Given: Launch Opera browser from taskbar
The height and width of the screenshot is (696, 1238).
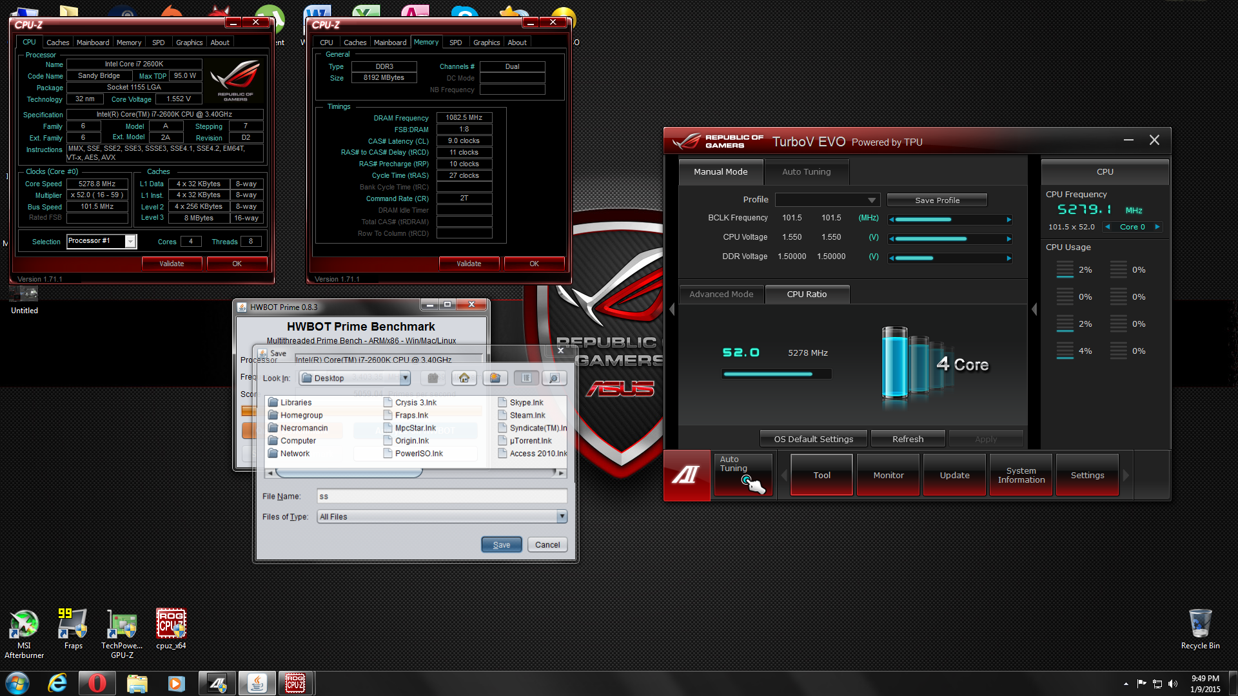Looking at the screenshot, I should point(97,683).
